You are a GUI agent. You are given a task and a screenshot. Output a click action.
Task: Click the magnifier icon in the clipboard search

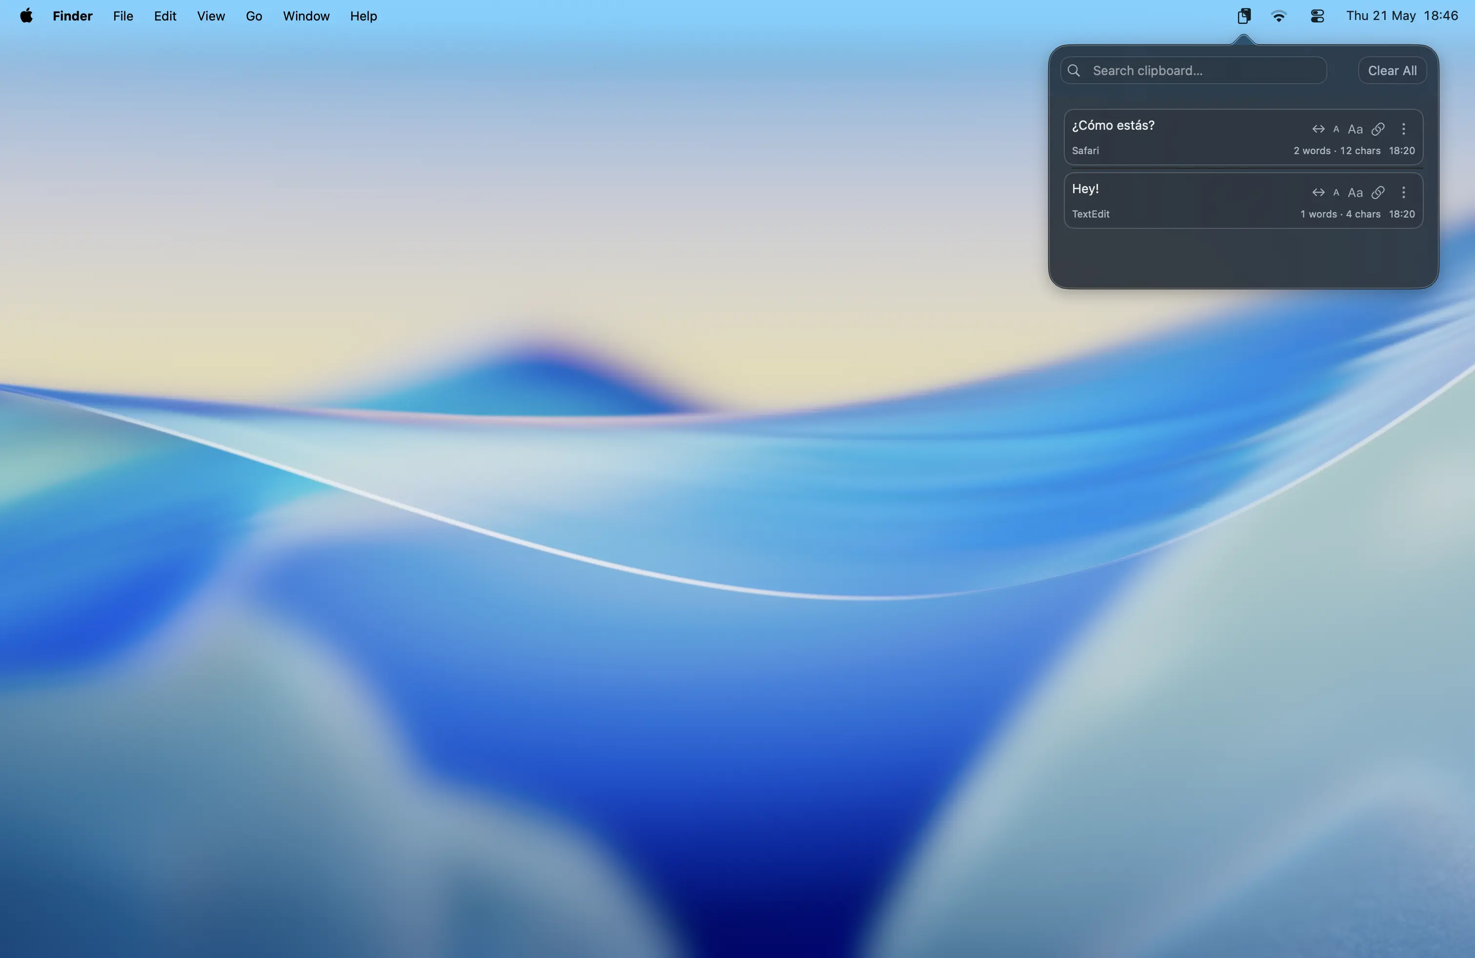click(1074, 71)
